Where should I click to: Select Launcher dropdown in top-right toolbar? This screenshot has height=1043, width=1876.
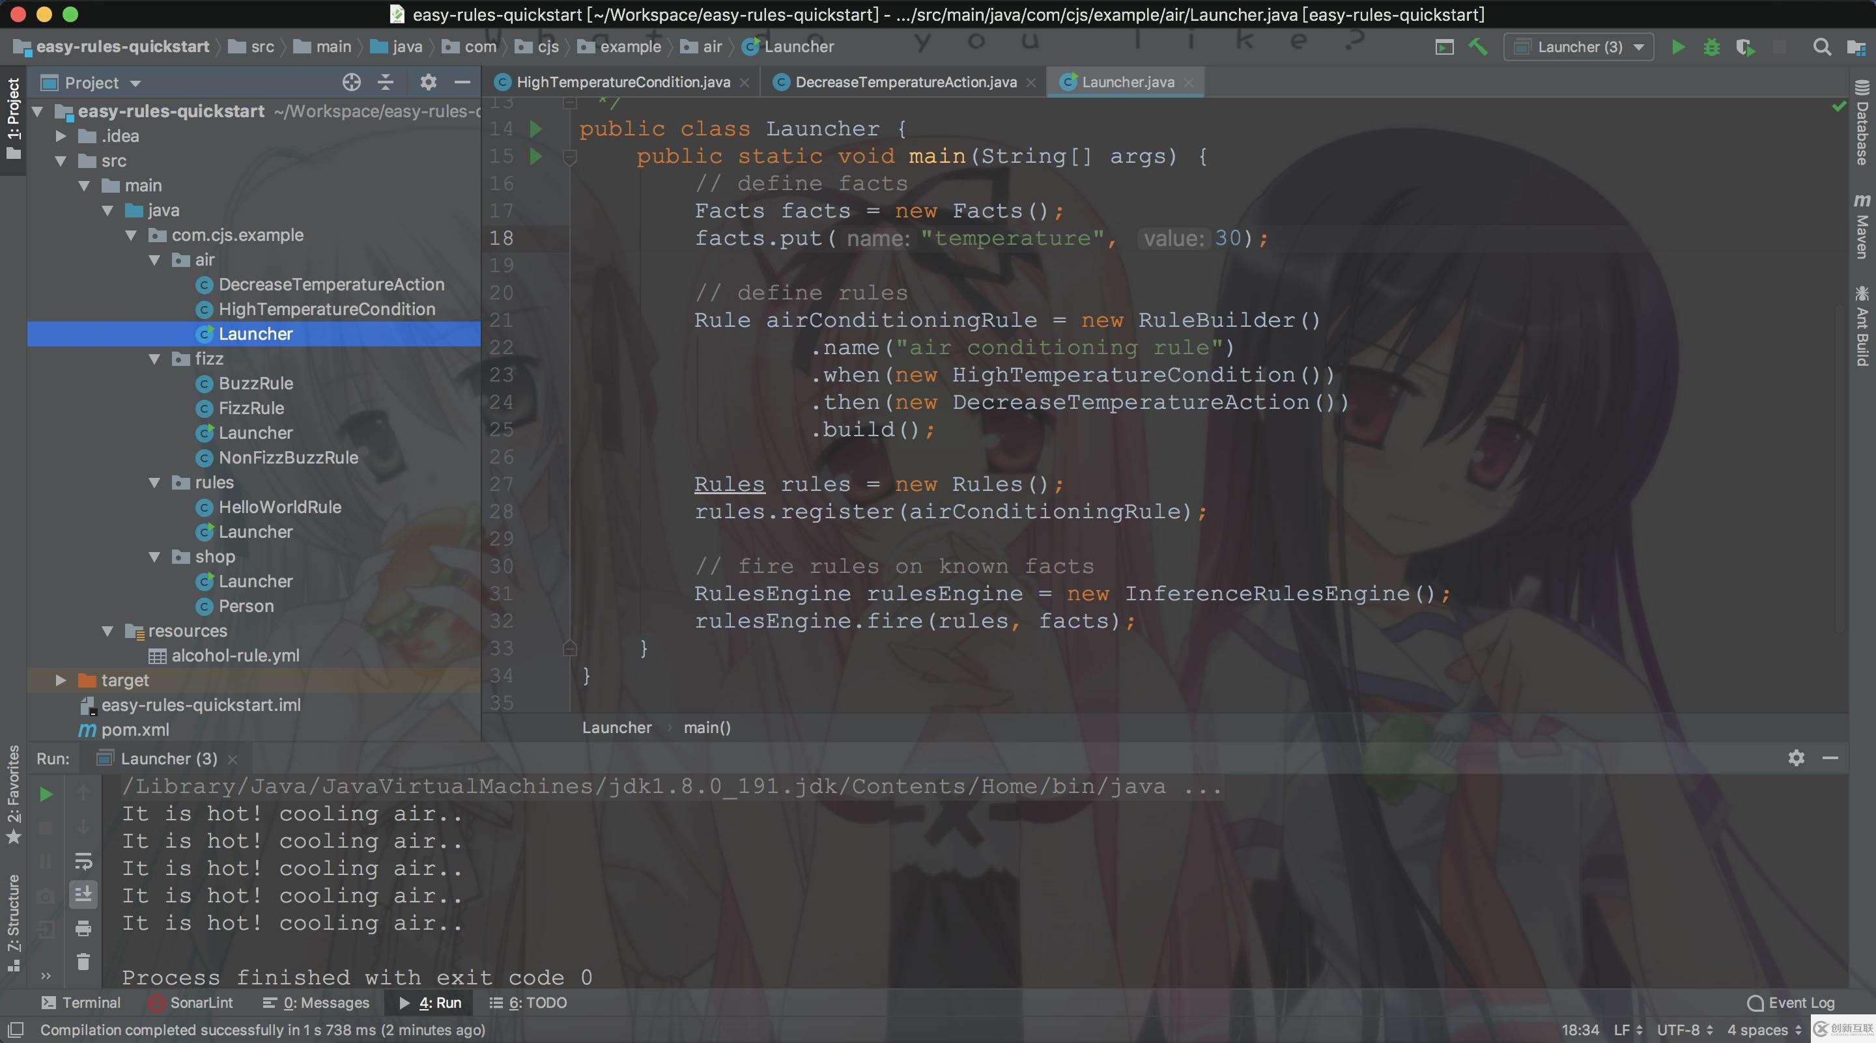click(1582, 48)
